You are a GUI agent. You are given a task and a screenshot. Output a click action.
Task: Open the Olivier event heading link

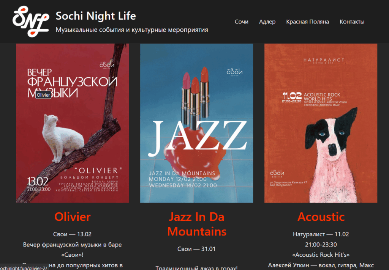[73, 217]
